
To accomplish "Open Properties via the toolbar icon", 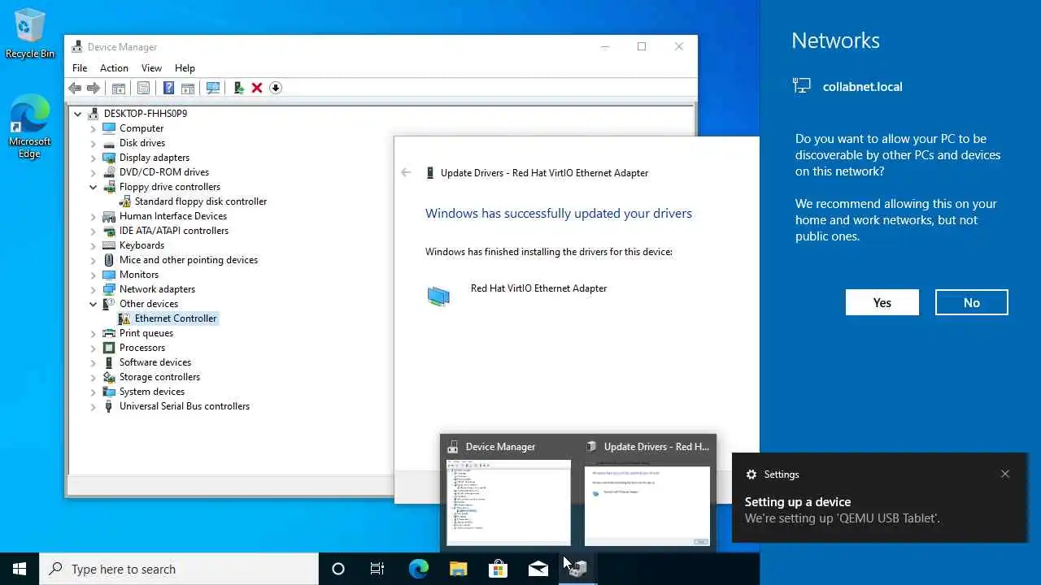I will coord(144,88).
